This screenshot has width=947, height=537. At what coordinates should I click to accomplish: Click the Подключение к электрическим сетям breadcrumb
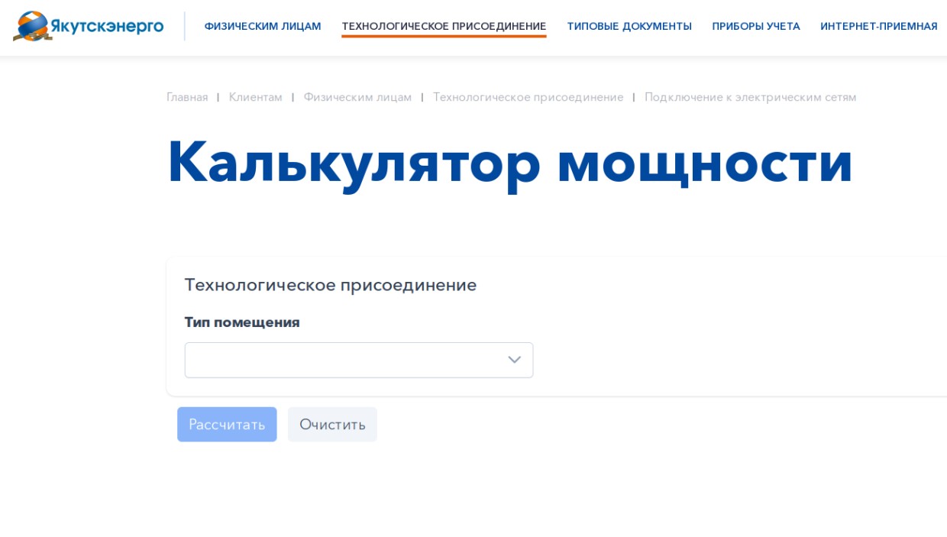(750, 97)
